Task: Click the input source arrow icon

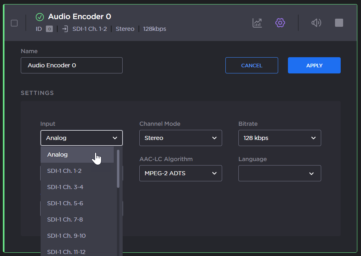Action: 65,29
